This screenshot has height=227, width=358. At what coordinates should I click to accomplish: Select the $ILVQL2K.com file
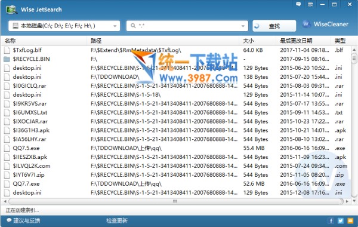(x=32, y=166)
